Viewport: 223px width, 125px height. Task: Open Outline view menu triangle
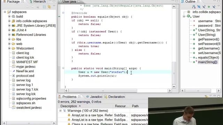point(218,6)
